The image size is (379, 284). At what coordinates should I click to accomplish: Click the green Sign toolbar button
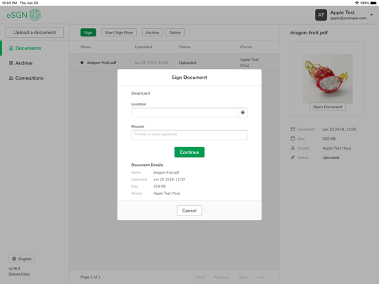88,33
